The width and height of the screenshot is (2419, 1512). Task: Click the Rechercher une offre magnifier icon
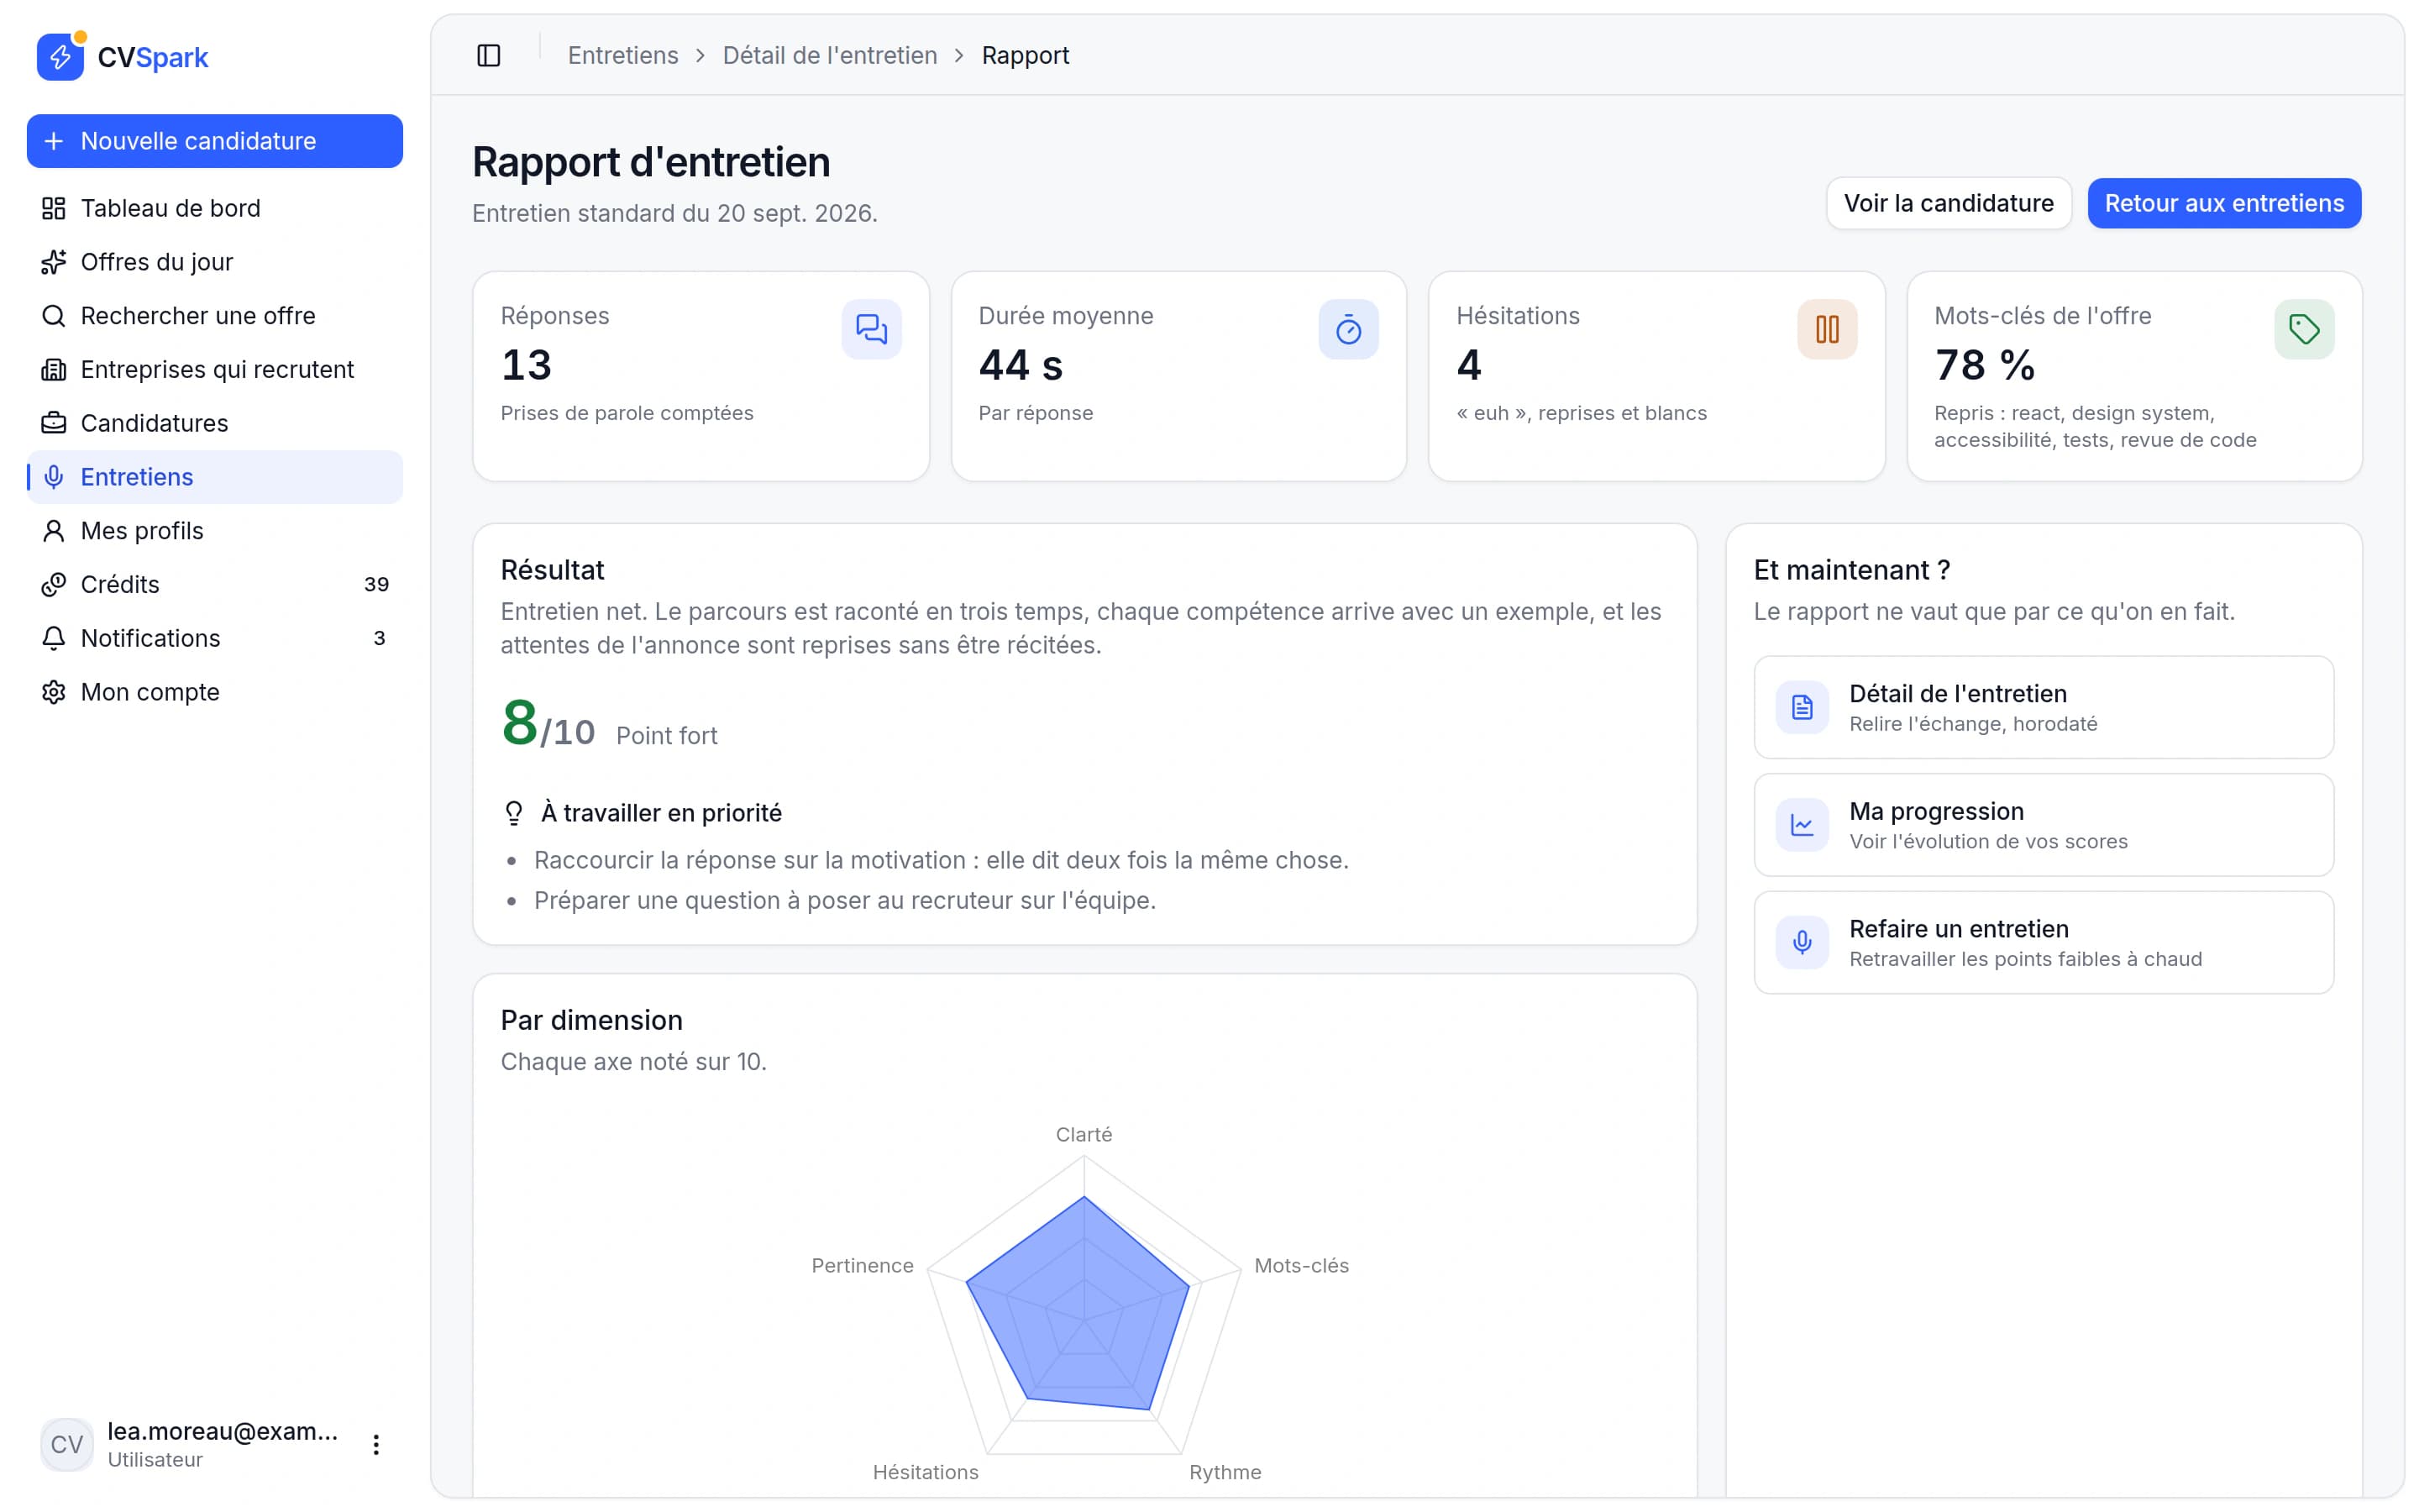click(54, 316)
